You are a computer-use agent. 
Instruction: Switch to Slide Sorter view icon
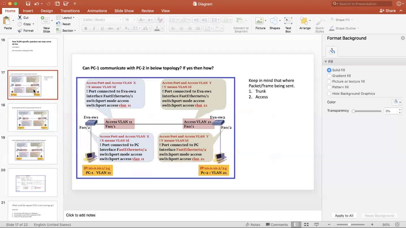click(x=306, y=225)
